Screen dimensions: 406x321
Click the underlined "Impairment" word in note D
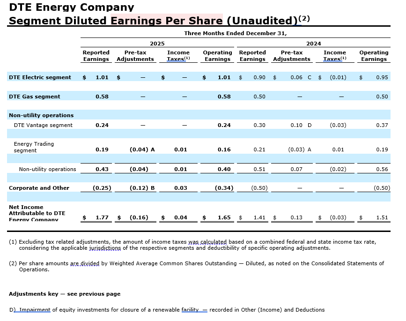click(x=35, y=310)
